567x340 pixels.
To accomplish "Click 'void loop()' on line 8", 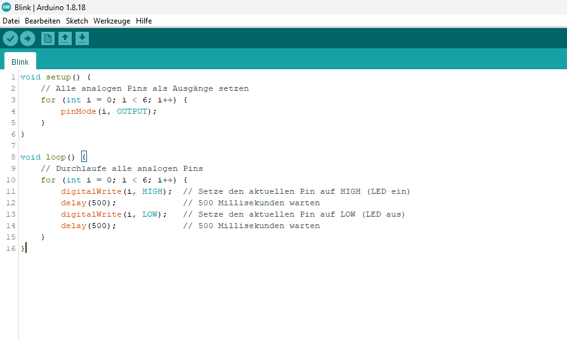I will pyautogui.click(x=48, y=157).
